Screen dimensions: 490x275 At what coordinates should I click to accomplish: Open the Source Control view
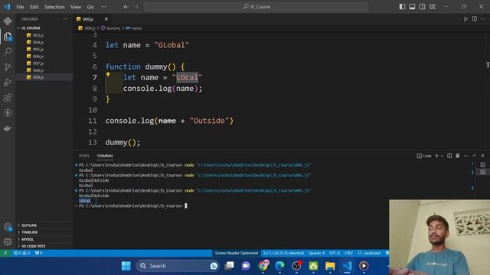[8, 66]
